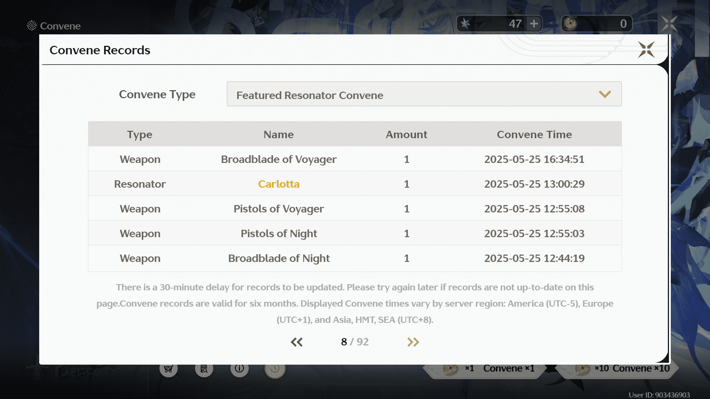Open the Convene Type dropdown
The width and height of the screenshot is (710, 399).
424,94
